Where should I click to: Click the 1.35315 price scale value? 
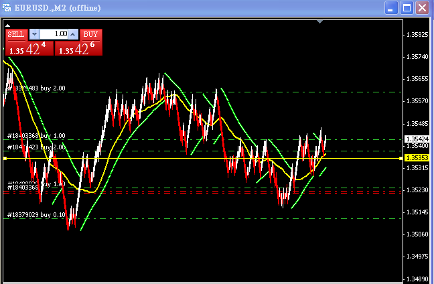pos(417,167)
